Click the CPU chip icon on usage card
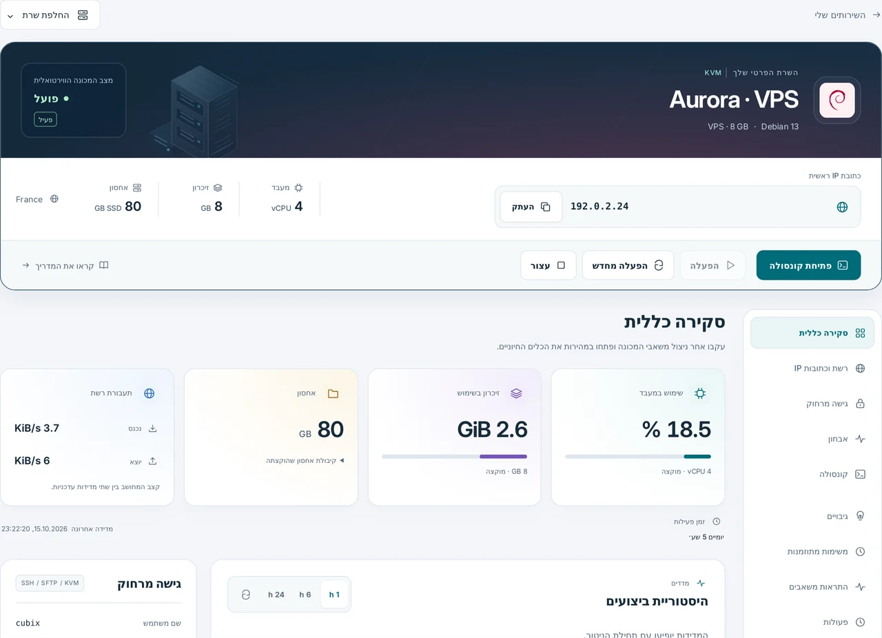The width and height of the screenshot is (882, 638). (x=700, y=393)
